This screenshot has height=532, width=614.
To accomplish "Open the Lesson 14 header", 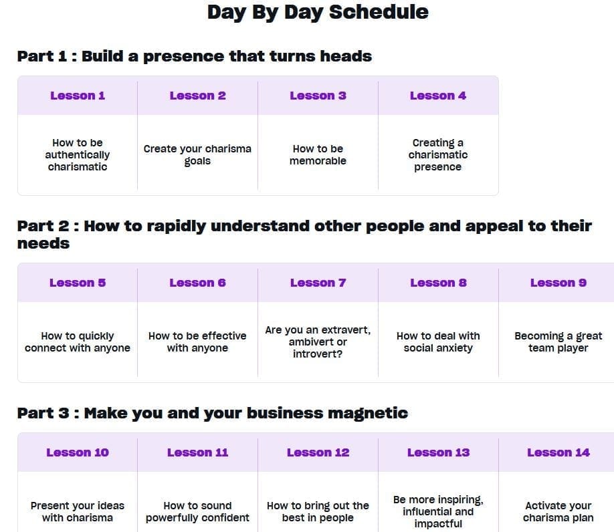I will [x=558, y=452].
